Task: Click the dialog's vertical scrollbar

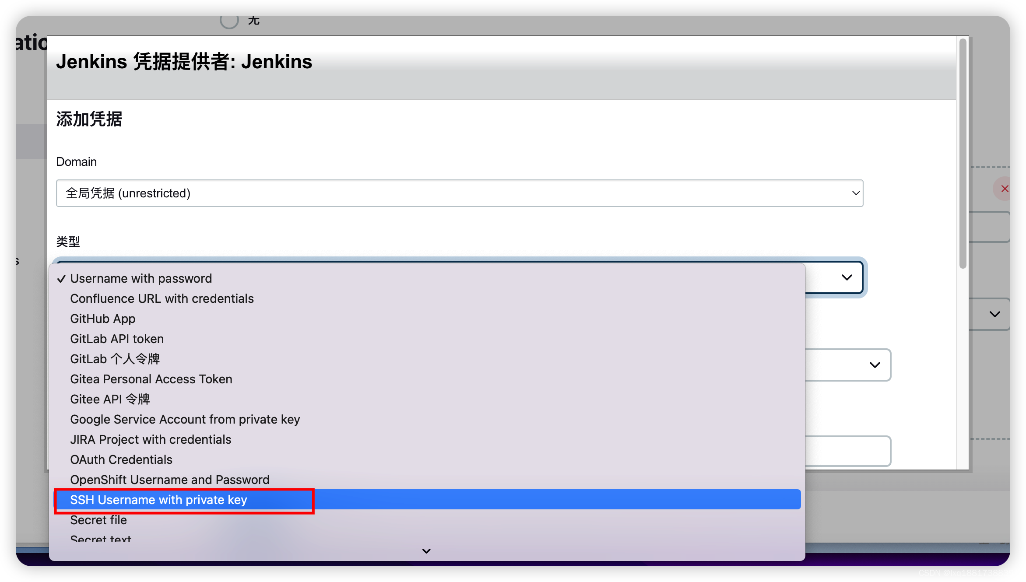Action: 963,153
